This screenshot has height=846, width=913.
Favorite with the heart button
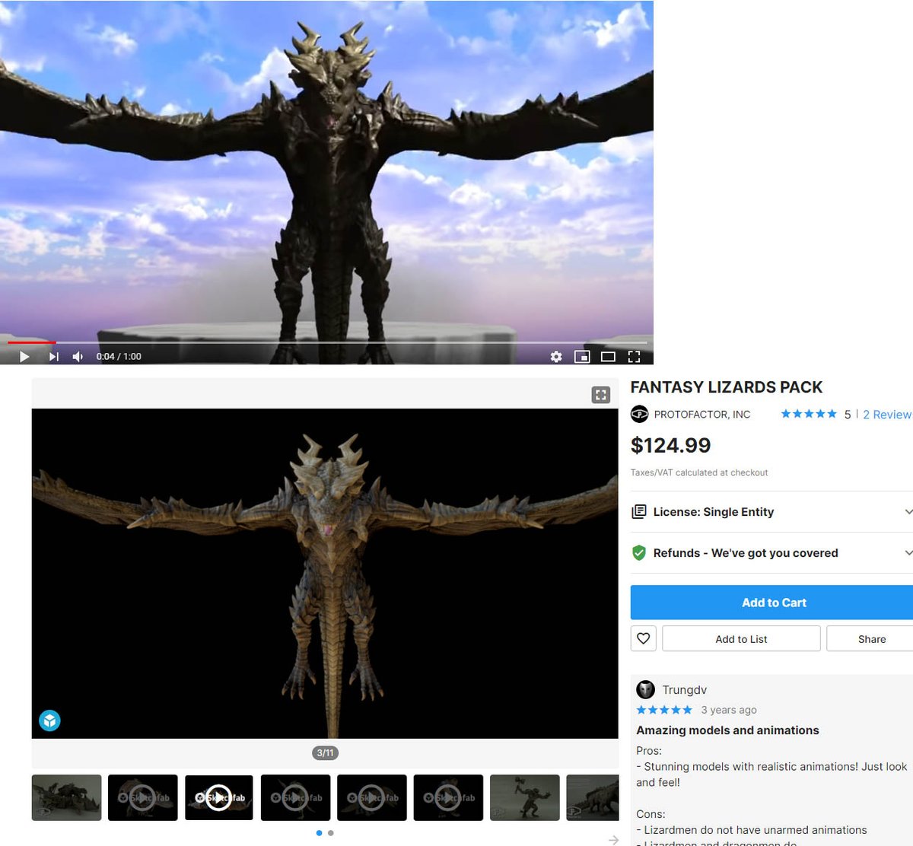coord(644,638)
